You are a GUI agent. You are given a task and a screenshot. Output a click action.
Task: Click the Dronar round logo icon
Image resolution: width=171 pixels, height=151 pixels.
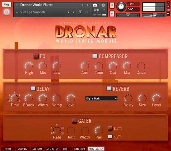point(7,12)
